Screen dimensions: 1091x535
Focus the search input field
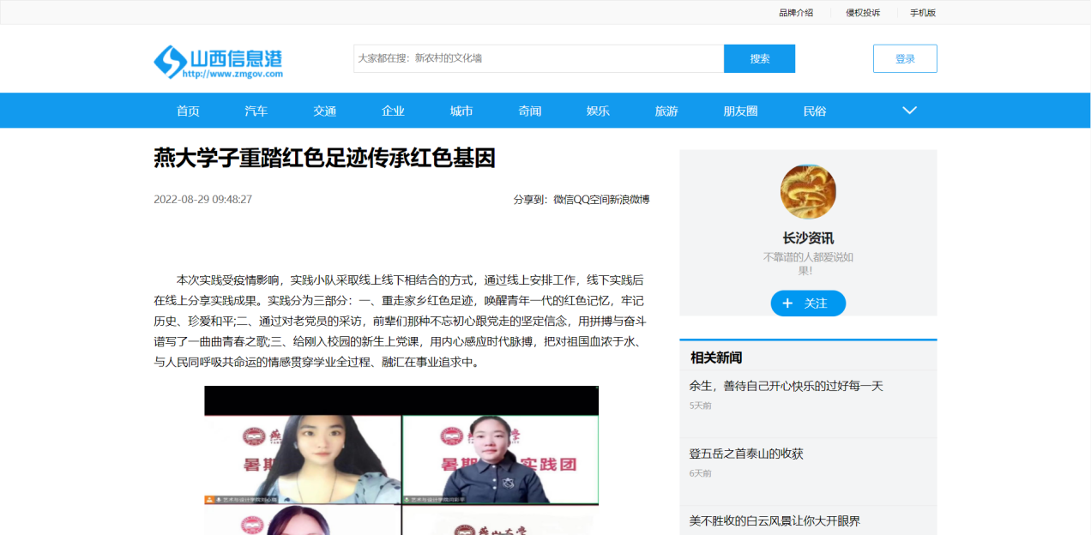pyautogui.click(x=538, y=59)
